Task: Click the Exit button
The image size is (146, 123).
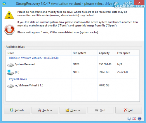Action: 128,110
